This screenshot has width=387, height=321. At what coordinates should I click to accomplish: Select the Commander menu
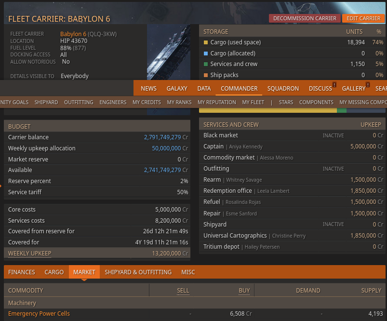[239, 88]
